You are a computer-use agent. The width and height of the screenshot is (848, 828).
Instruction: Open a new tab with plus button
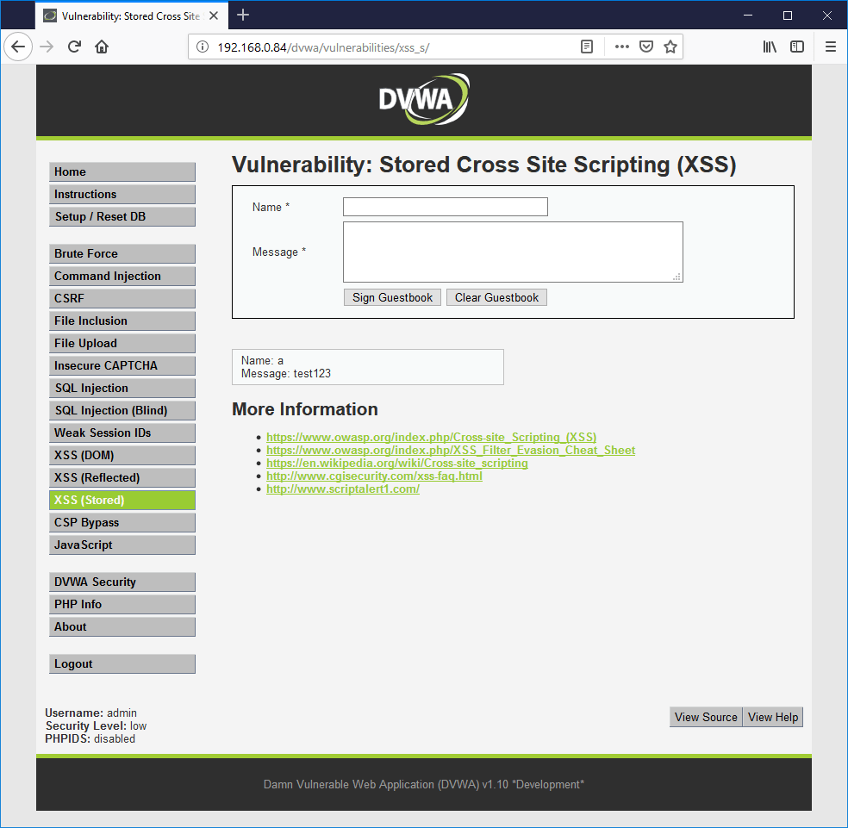pyautogui.click(x=243, y=15)
